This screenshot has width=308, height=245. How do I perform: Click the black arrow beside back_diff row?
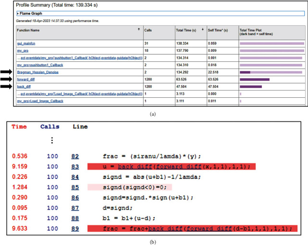coord(7,87)
